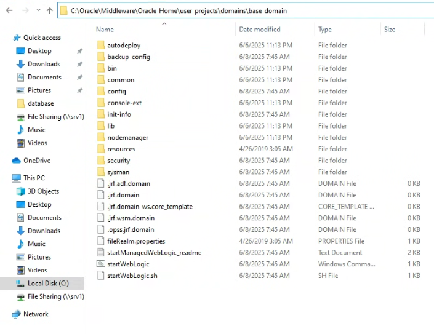
Task: Sort files by Size column
Action: 390,30
